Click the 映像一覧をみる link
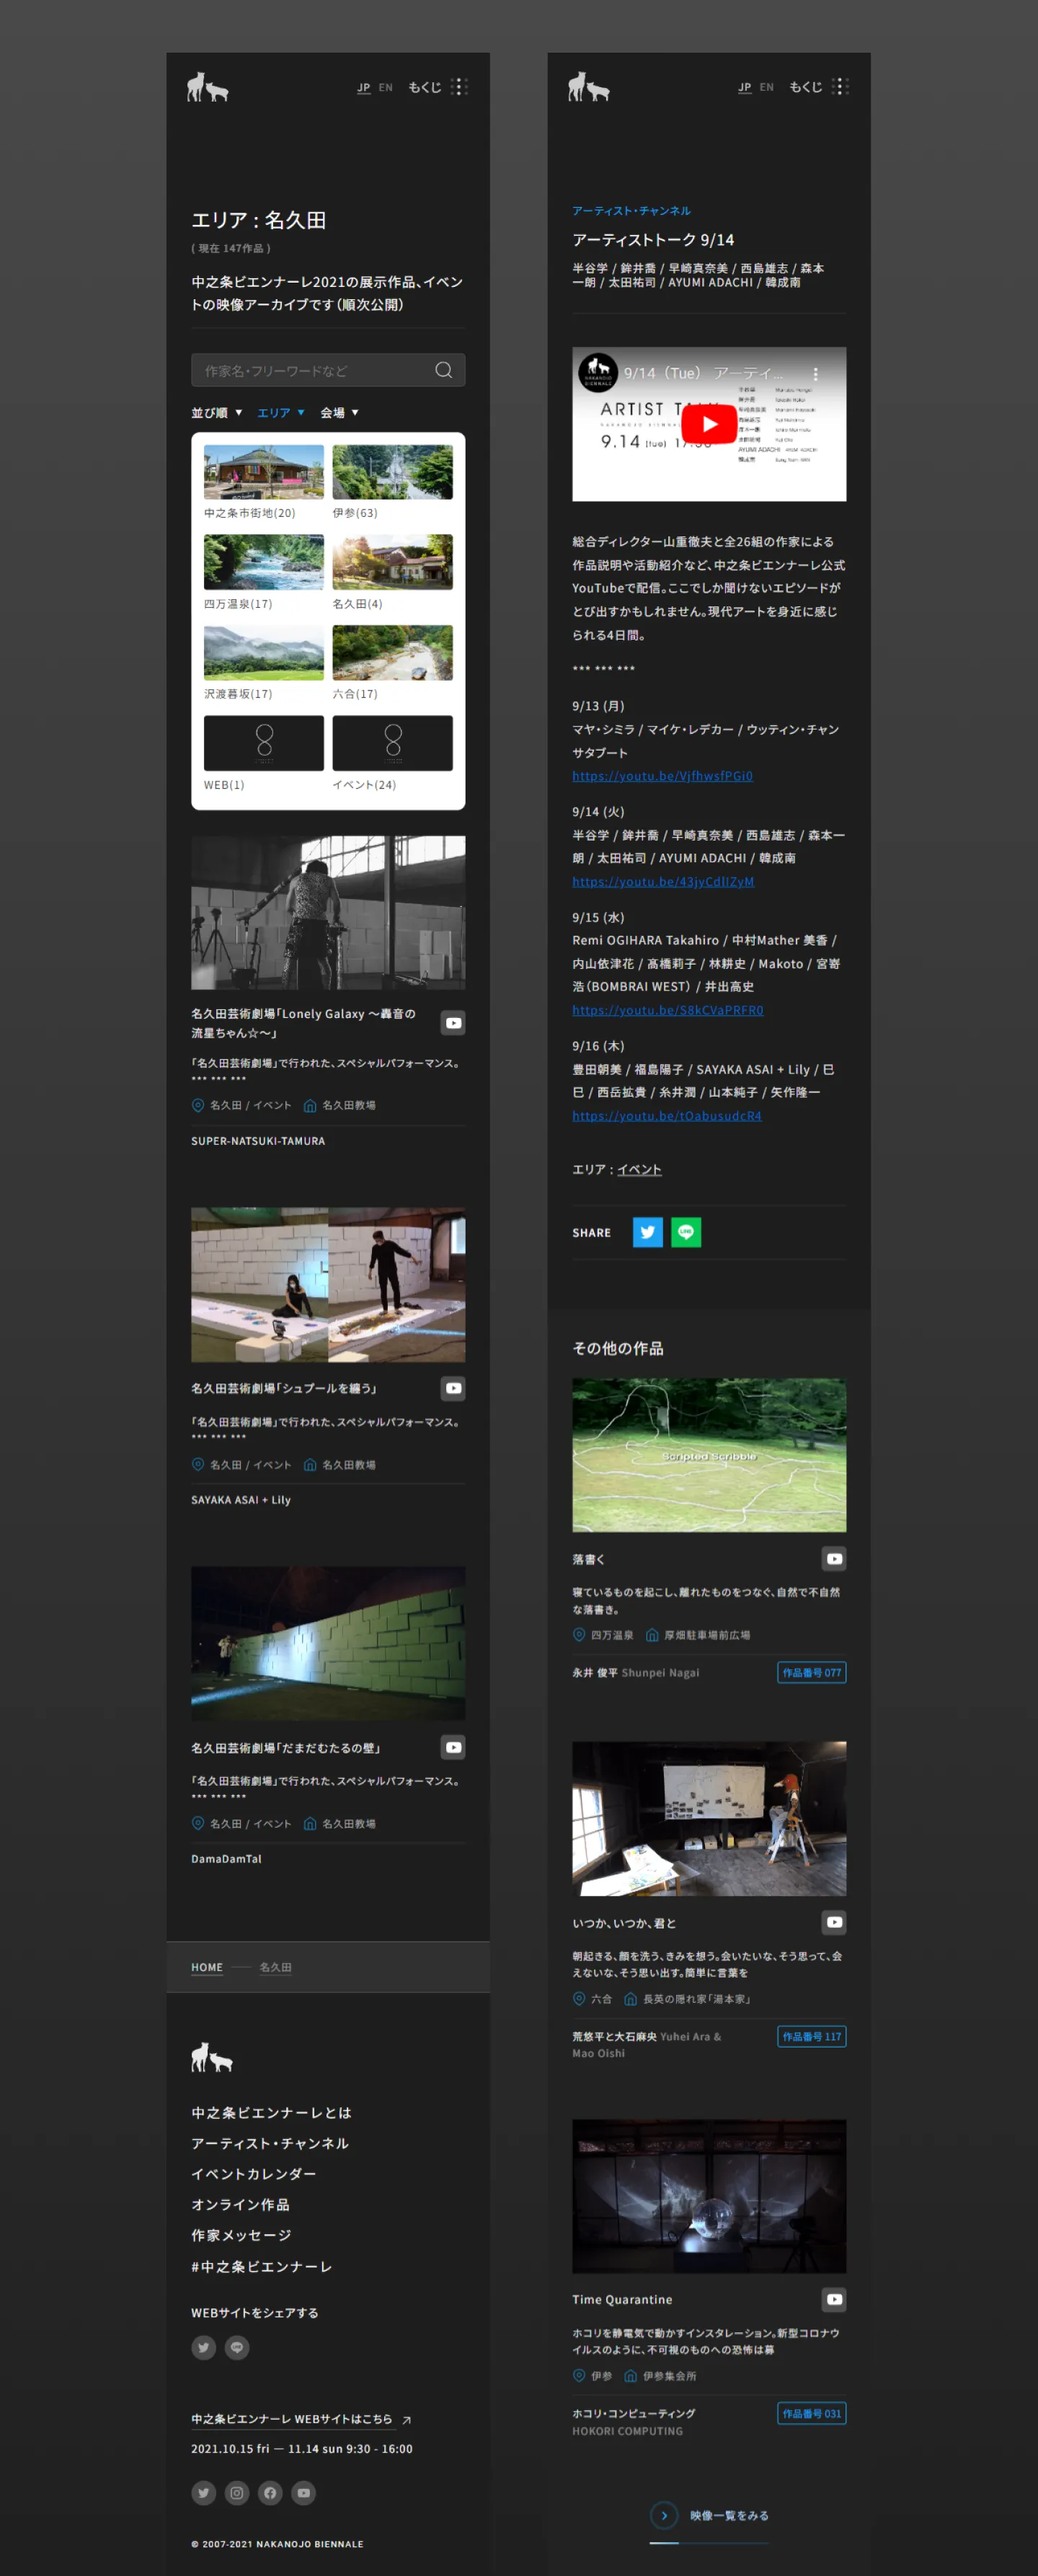The image size is (1038, 2576). (x=728, y=2515)
